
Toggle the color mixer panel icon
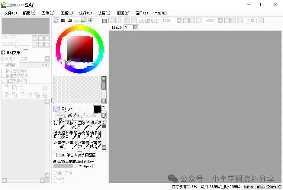click(77, 21)
